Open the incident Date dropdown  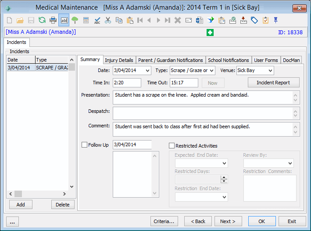tap(147, 71)
